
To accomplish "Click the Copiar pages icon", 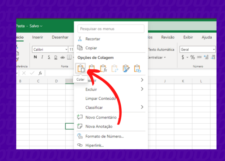I will coord(80,48).
